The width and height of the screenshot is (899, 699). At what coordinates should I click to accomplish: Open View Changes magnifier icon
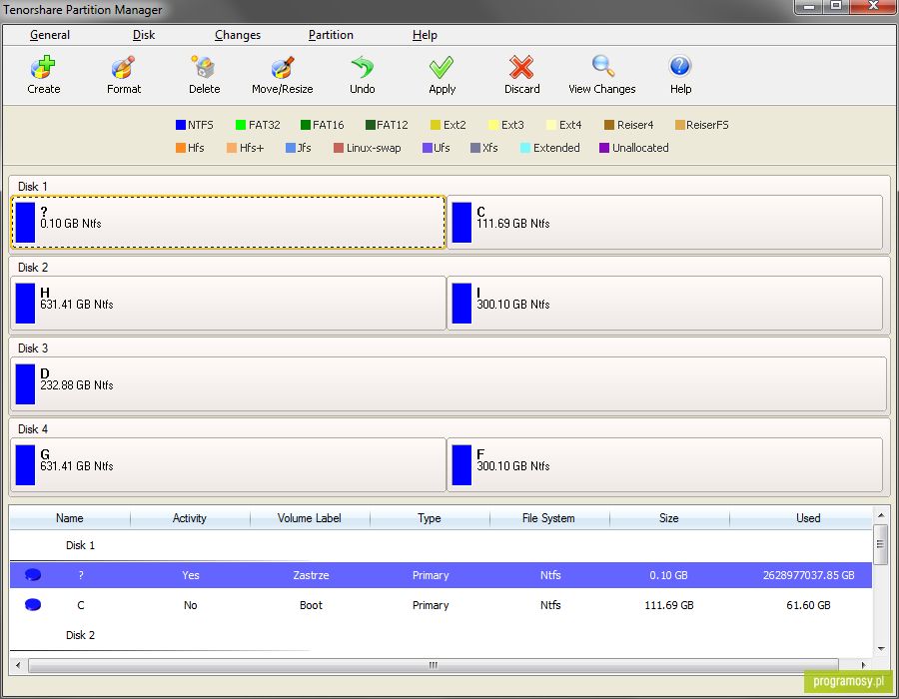pyautogui.click(x=602, y=66)
